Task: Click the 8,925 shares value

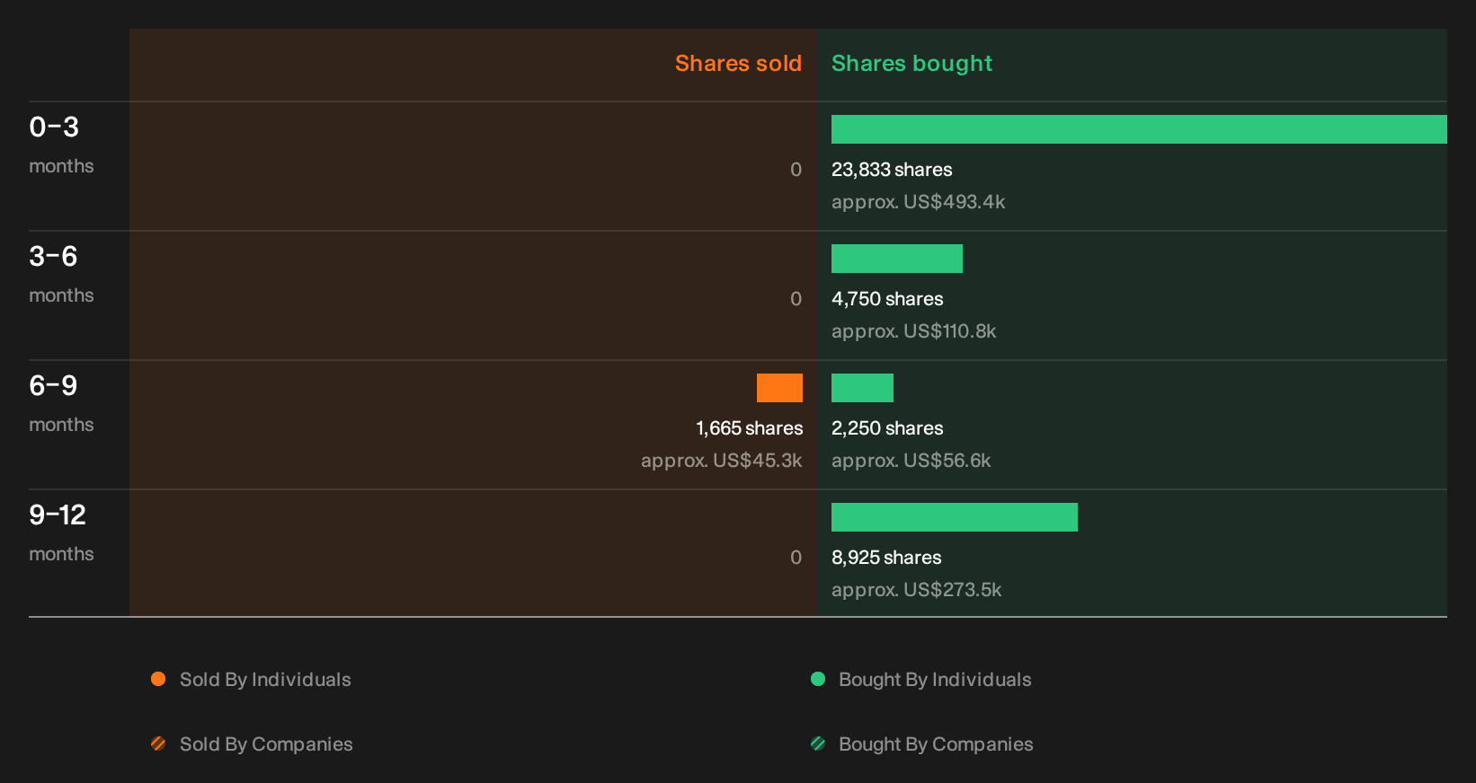Action: 886,558
